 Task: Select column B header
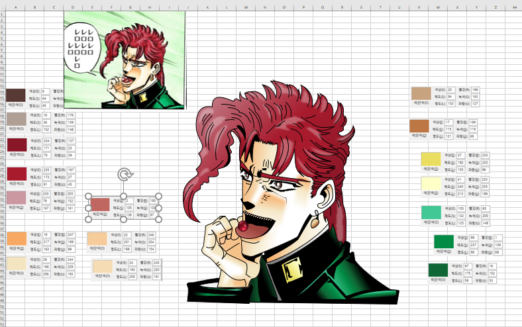pos(34,7)
